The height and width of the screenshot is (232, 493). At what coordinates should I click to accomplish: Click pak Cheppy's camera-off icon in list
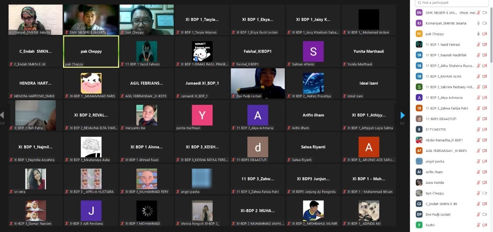484,34
